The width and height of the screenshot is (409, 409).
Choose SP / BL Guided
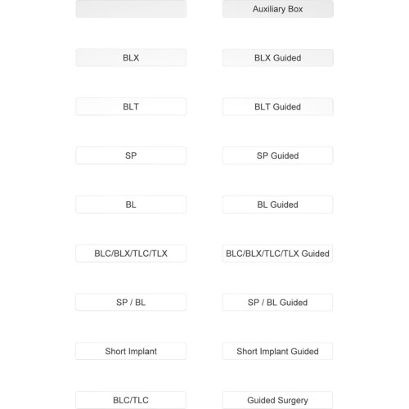[277, 302]
